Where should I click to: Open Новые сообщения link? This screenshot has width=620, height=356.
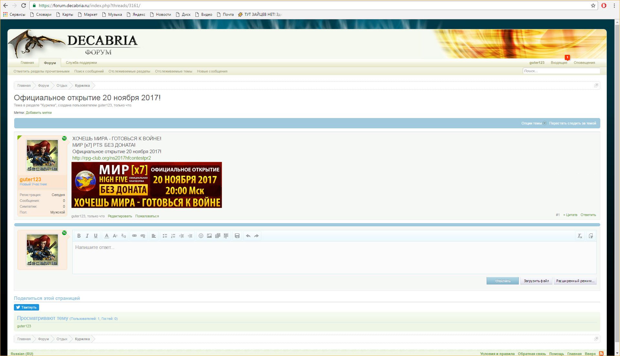pos(212,71)
